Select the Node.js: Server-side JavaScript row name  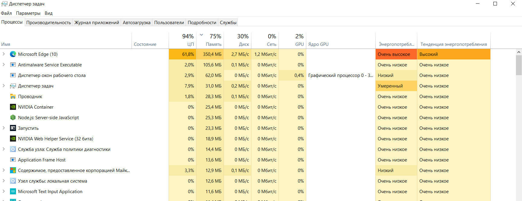(x=48, y=118)
